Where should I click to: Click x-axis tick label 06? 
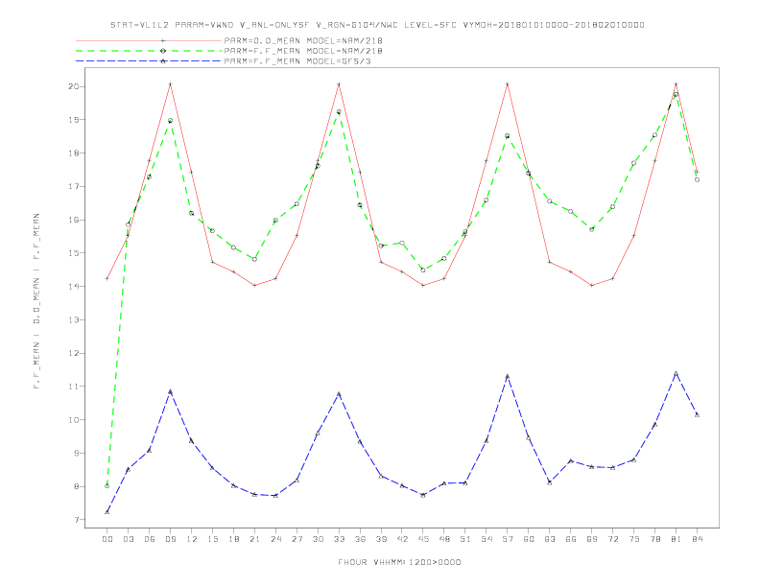coord(150,539)
